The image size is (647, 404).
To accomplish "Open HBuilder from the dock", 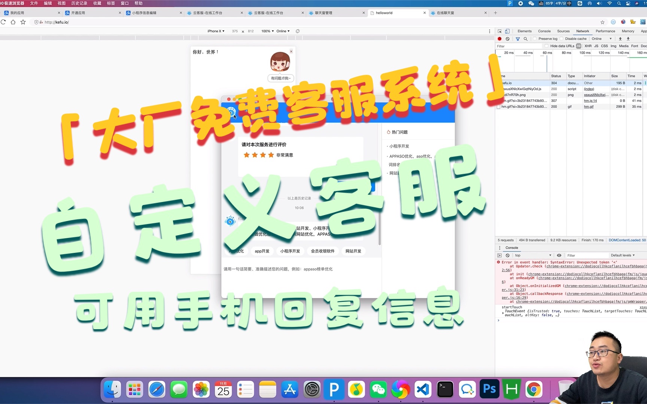I will [x=511, y=390].
